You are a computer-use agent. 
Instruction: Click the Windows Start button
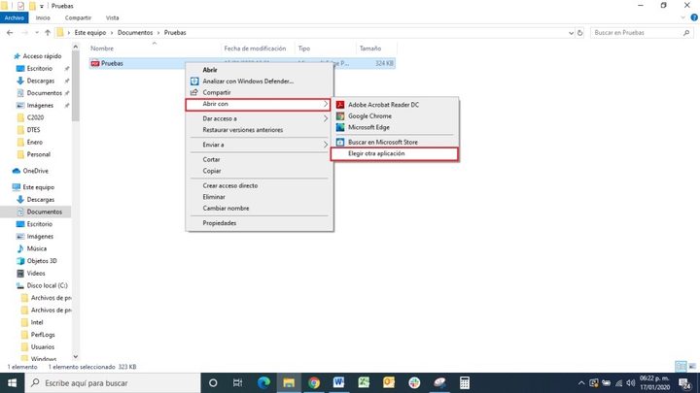click(x=12, y=383)
